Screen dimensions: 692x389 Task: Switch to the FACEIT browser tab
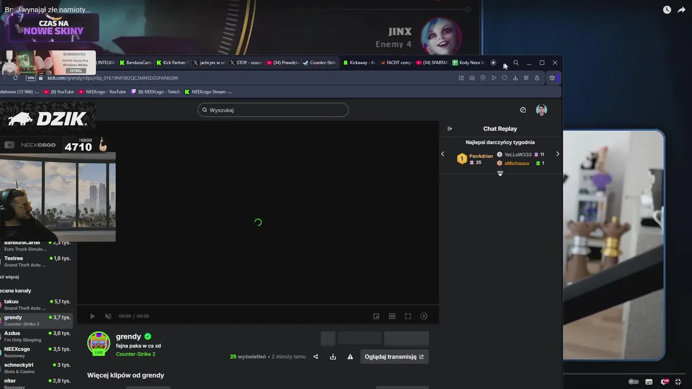click(x=396, y=63)
